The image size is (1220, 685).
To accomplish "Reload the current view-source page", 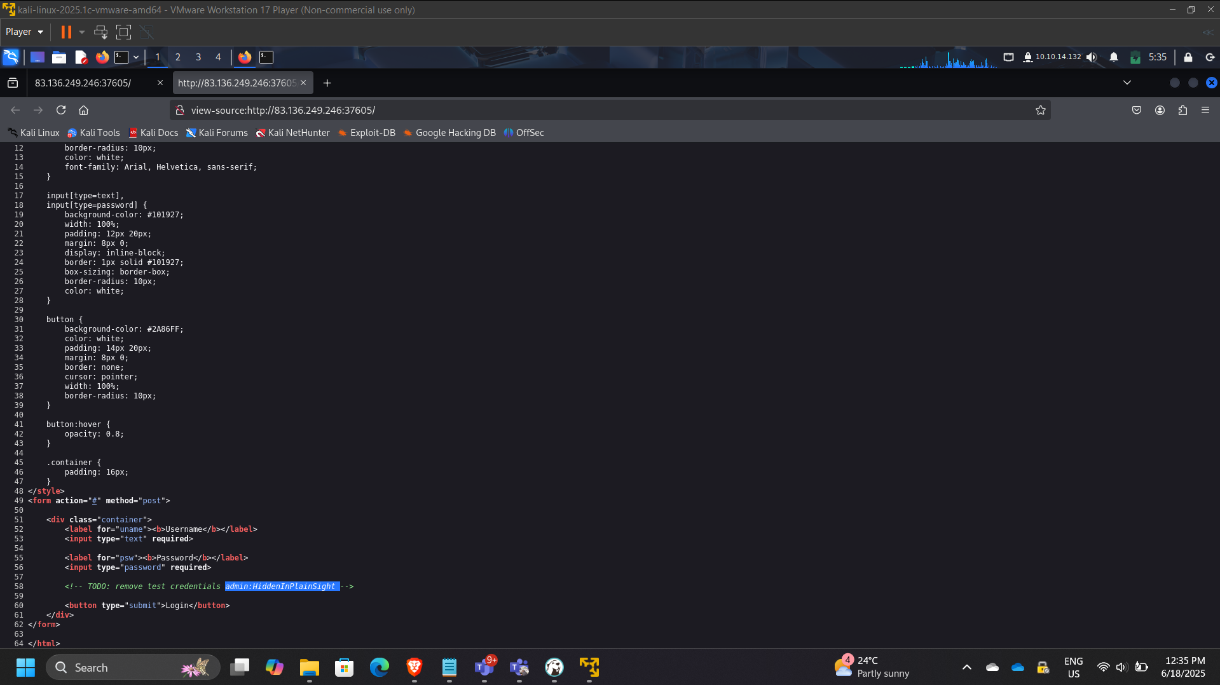I will click(61, 110).
